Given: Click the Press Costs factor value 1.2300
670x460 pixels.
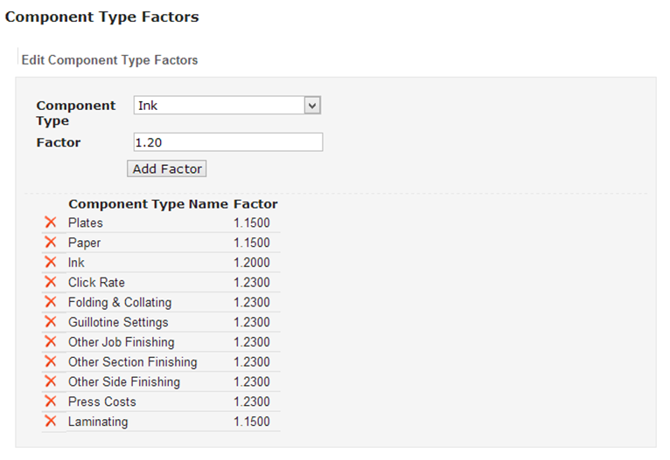Looking at the screenshot, I should 252,402.
